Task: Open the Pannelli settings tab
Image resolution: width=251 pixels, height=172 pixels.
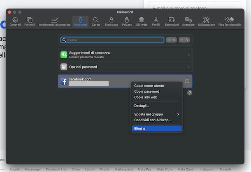Action: [x=30, y=21]
